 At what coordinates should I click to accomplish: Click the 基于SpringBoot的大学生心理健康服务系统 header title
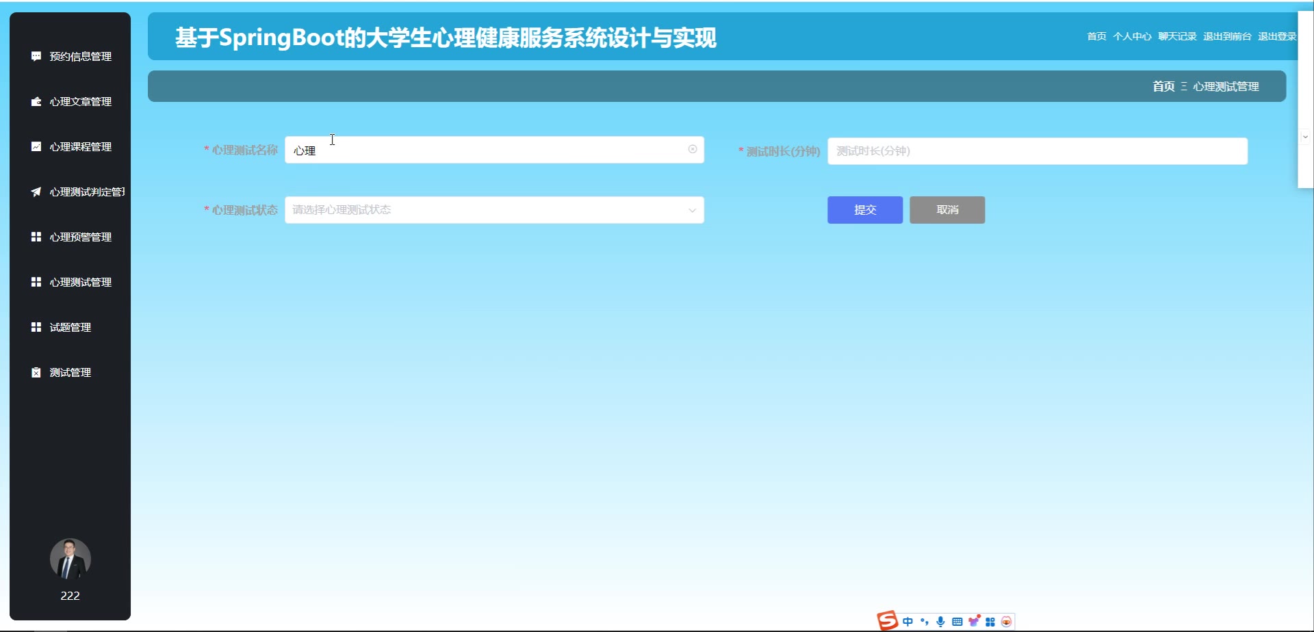[446, 38]
